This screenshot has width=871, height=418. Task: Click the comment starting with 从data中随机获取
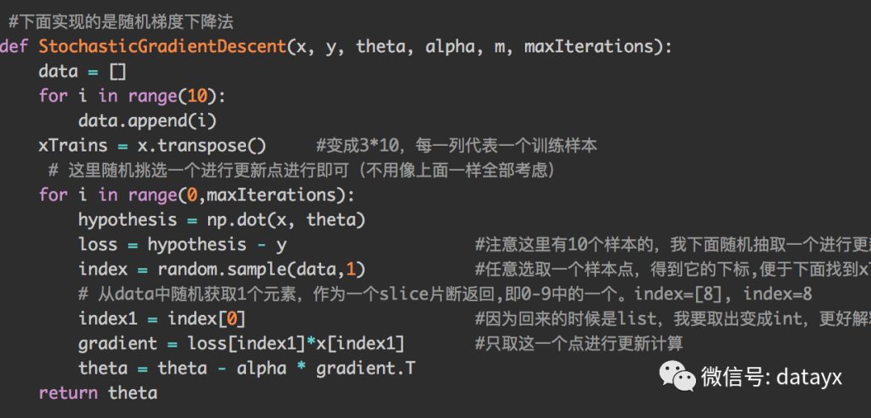click(x=445, y=294)
